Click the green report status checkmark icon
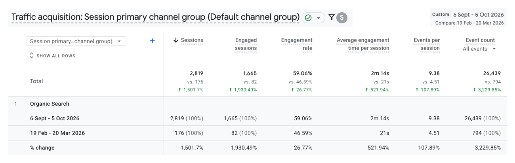The height and width of the screenshot is (163, 515). (308, 18)
